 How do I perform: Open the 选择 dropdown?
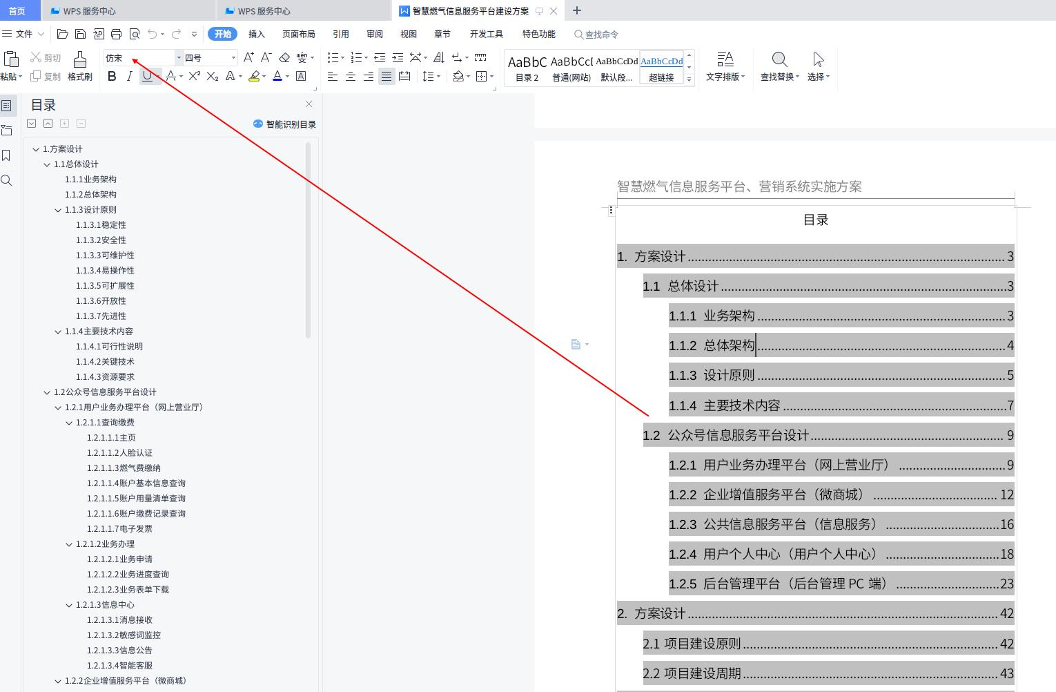click(x=819, y=66)
